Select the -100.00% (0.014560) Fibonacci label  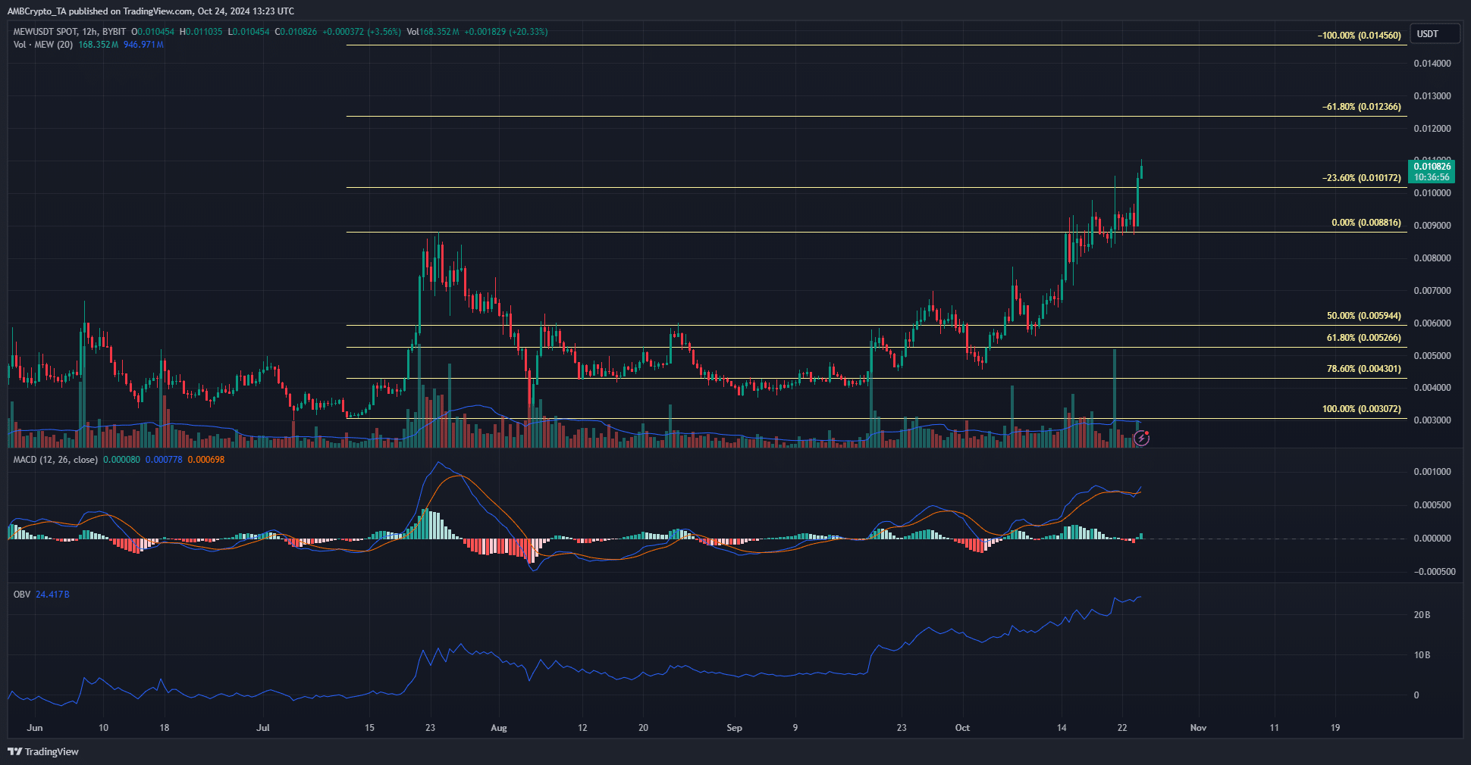point(1360,36)
